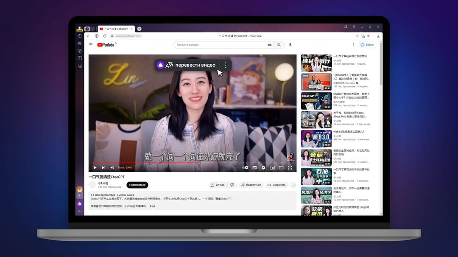Enable subtitles via the captions icon
The height and width of the screenshot is (257, 458).
254,167
